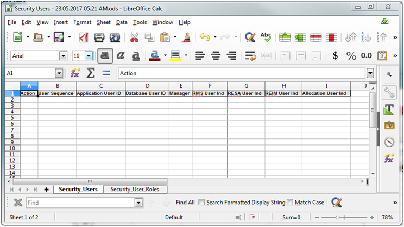The height and width of the screenshot is (227, 404).
Task: Center text horizontally
Action: [216, 55]
